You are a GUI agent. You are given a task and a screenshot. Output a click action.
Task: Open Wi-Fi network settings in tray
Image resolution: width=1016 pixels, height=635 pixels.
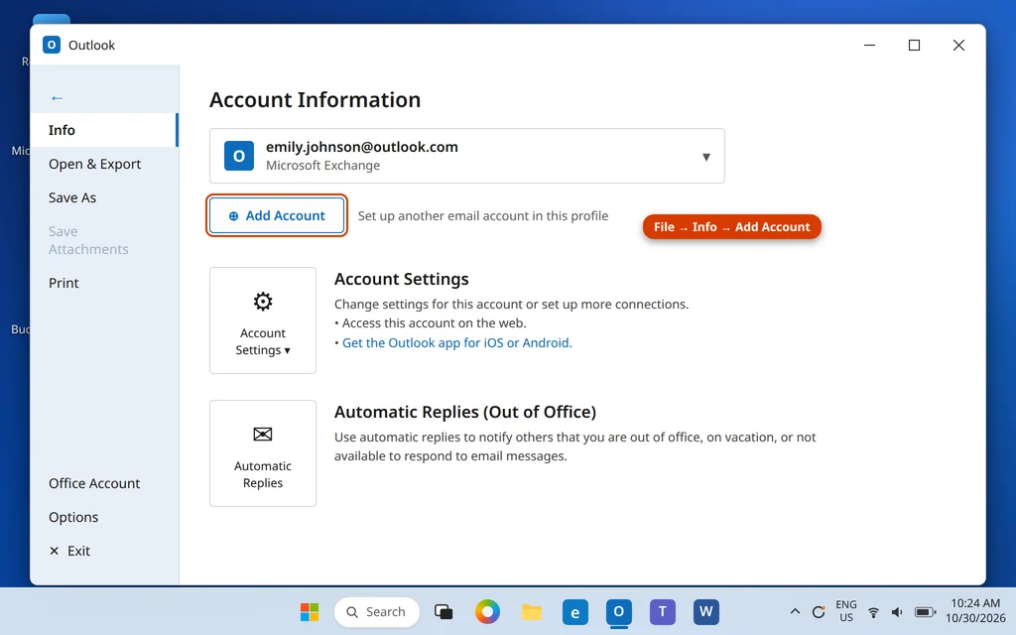point(873,612)
